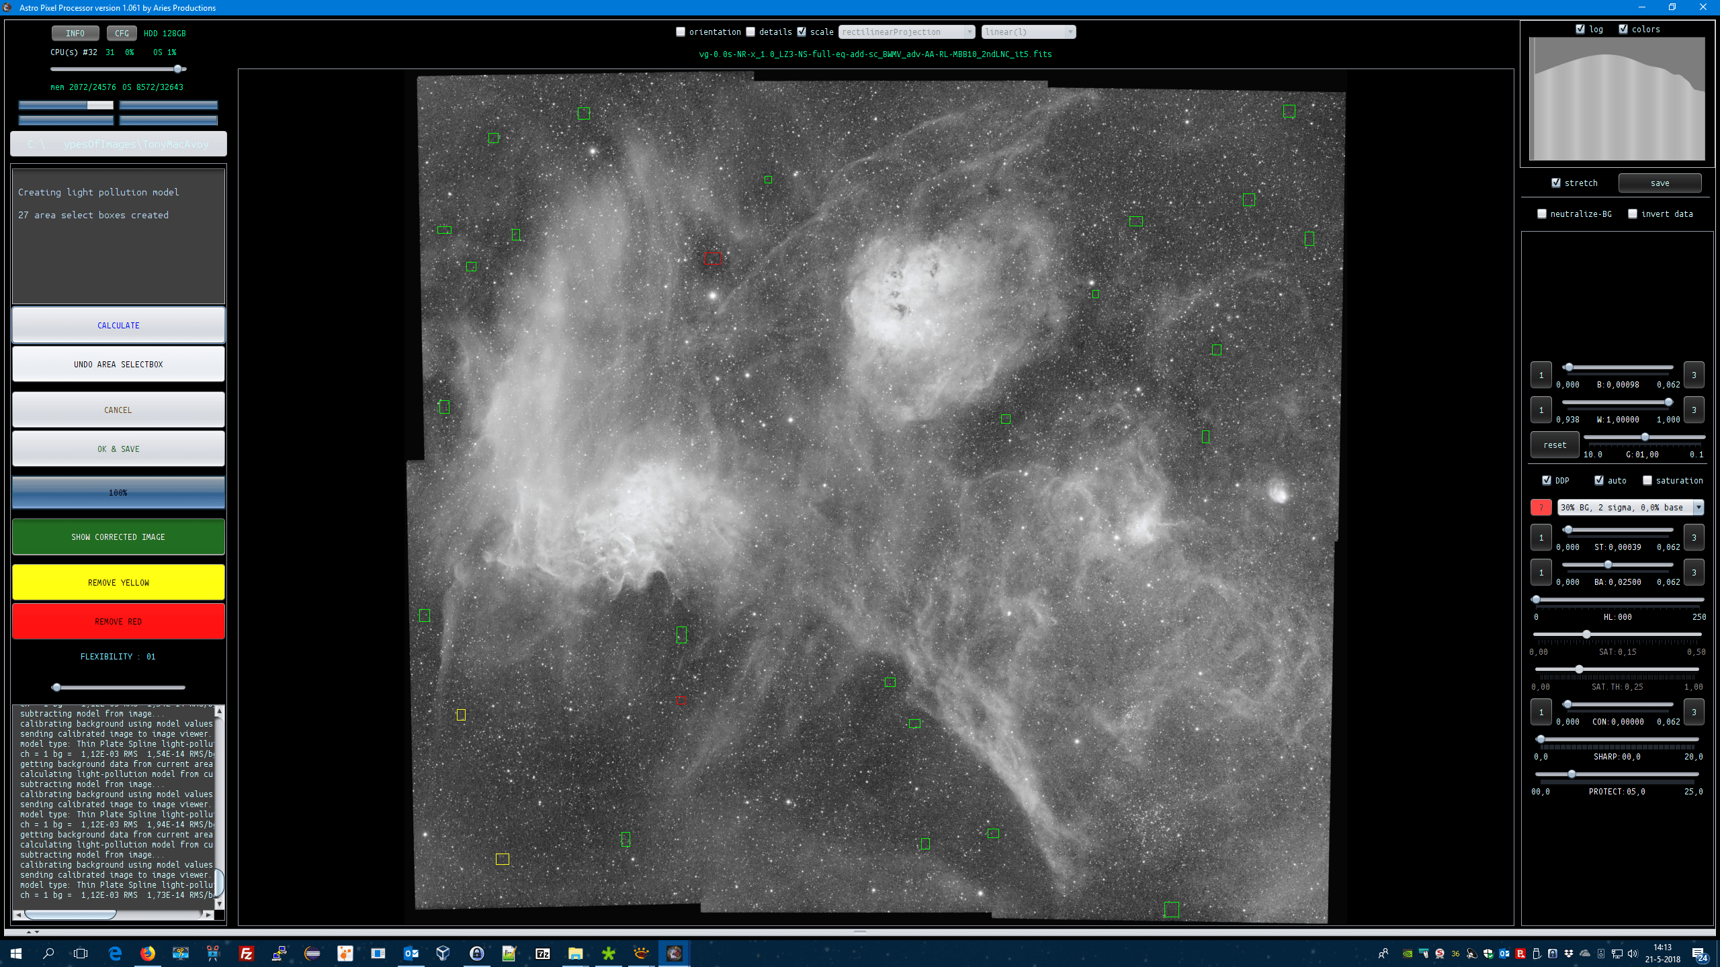Screen dimensions: 1720x967
Task: Open the CFG tab button
Action: 122,33
